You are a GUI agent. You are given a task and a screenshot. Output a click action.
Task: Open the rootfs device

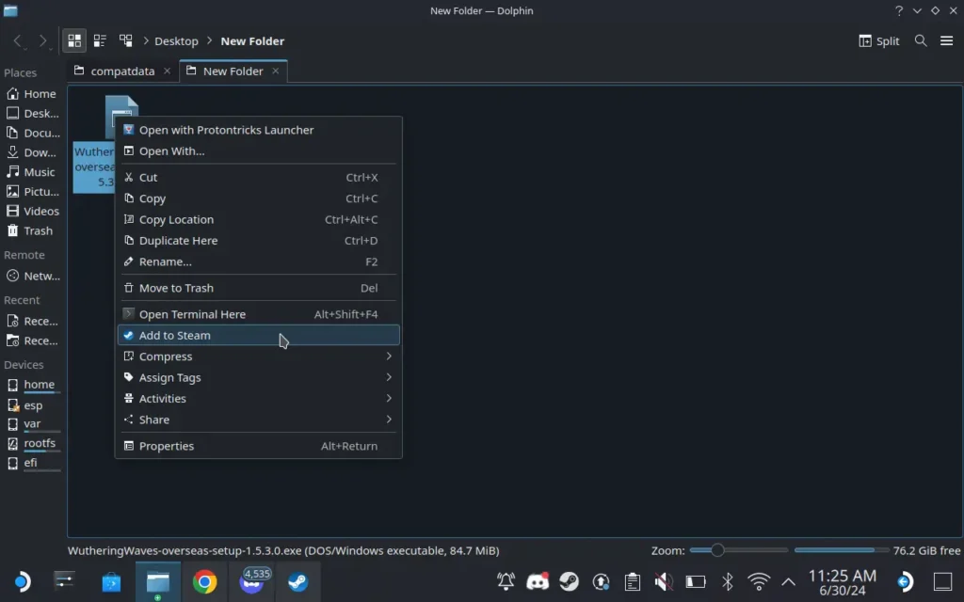point(33,444)
